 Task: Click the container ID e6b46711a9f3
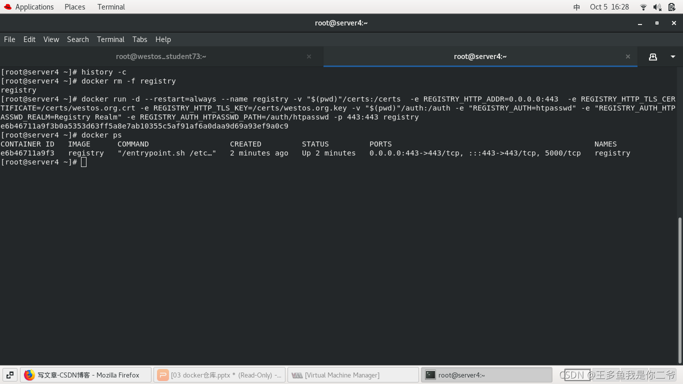(x=27, y=153)
